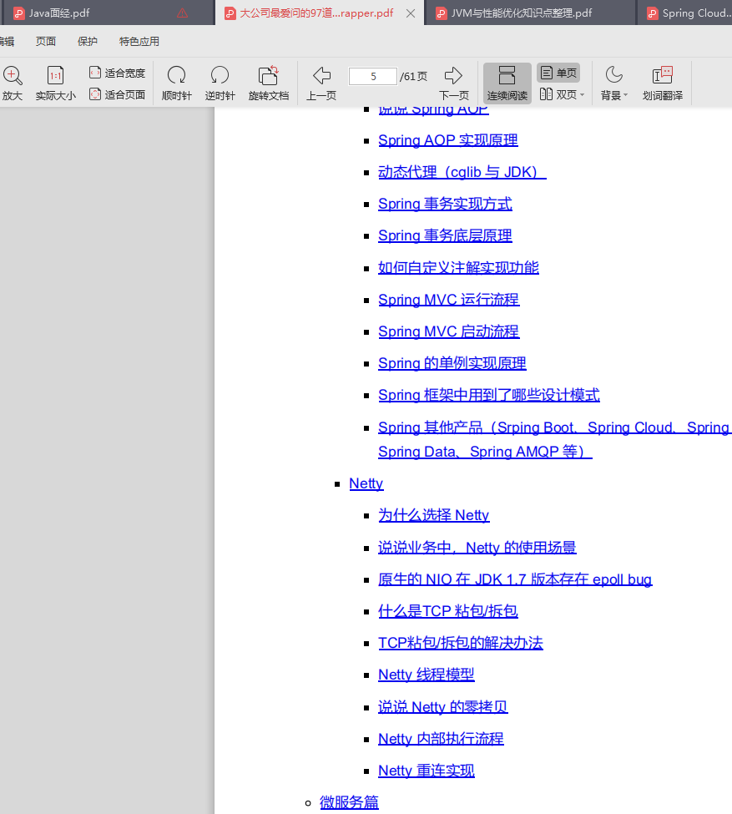Rotate page clockwise (顺时针)
The height and width of the screenshot is (814, 732).
click(x=176, y=83)
